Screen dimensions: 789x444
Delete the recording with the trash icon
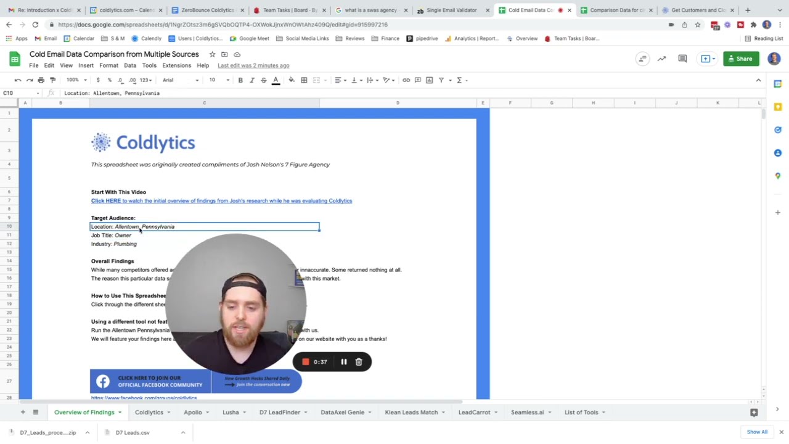click(x=359, y=362)
